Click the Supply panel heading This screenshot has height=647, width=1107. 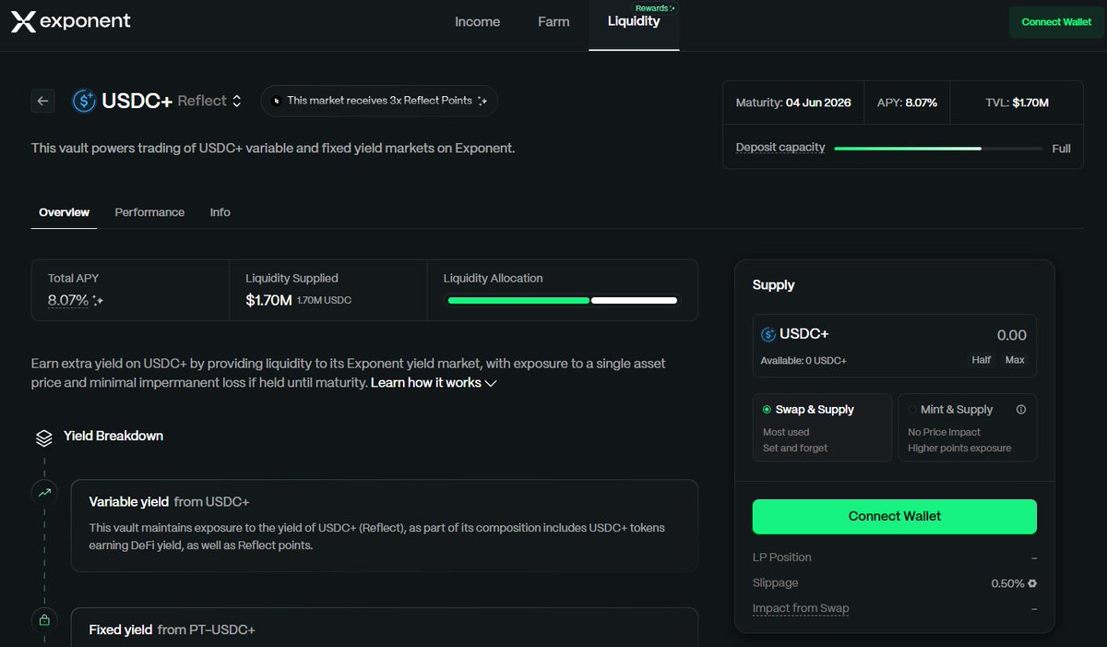tap(773, 285)
